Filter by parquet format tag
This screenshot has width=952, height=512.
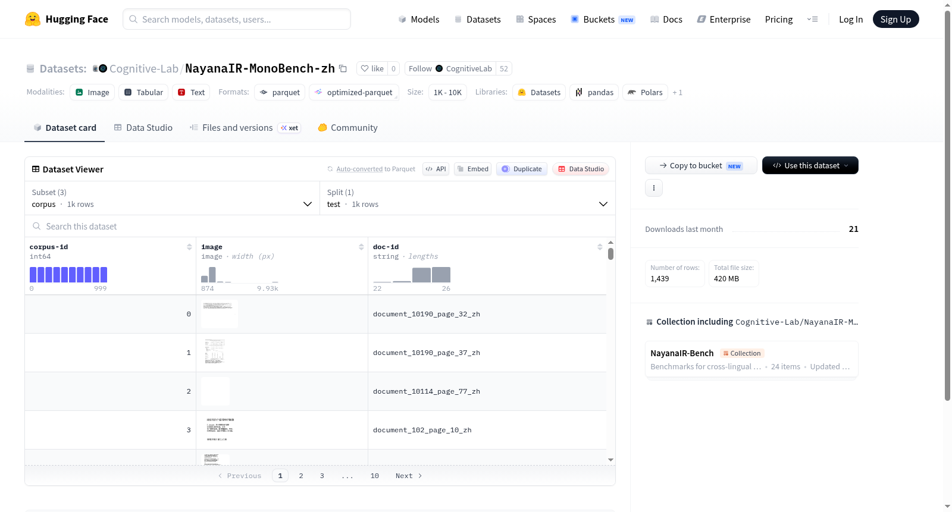tap(280, 92)
